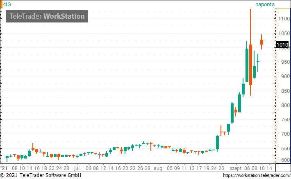291x179 pixels.
Task: Click the 'naponta' interval label
Action: coord(265,4)
